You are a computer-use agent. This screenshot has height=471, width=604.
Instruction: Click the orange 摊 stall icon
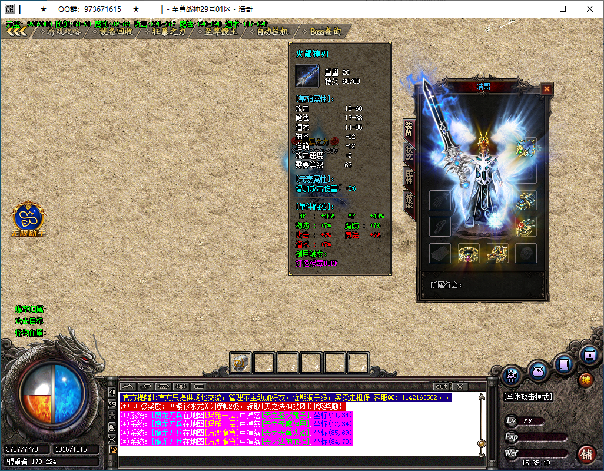coord(586,380)
